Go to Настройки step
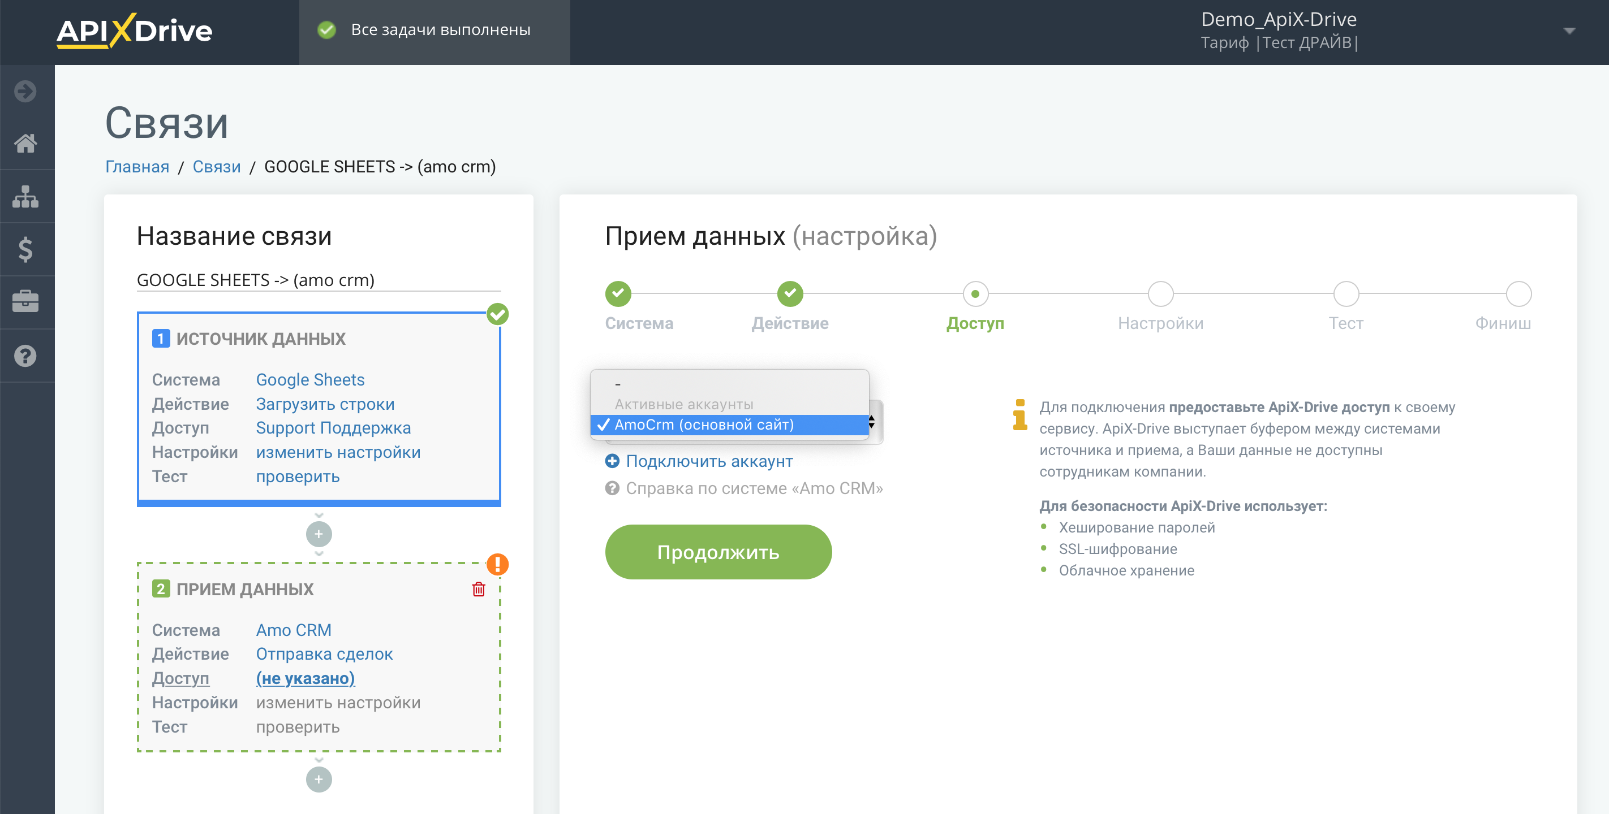The image size is (1609, 814). (1160, 323)
